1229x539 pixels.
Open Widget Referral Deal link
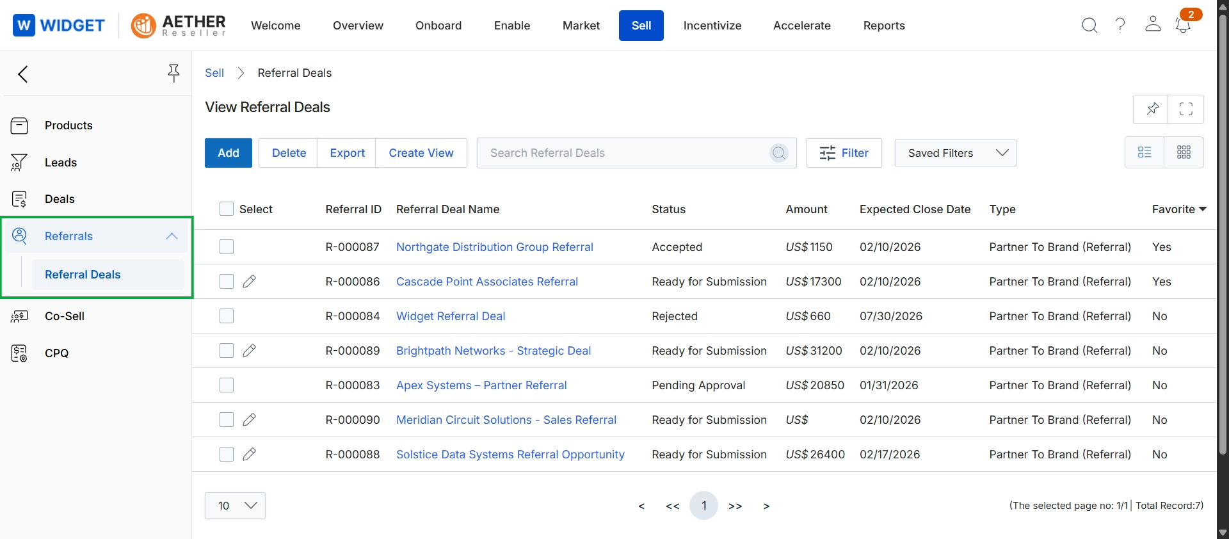[x=451, y=316]
